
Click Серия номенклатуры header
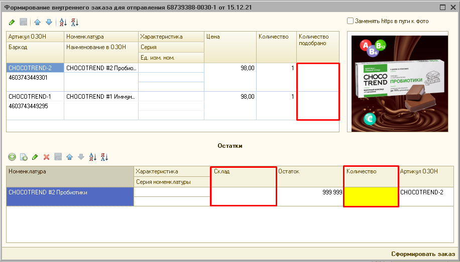[x=172, y=182]
